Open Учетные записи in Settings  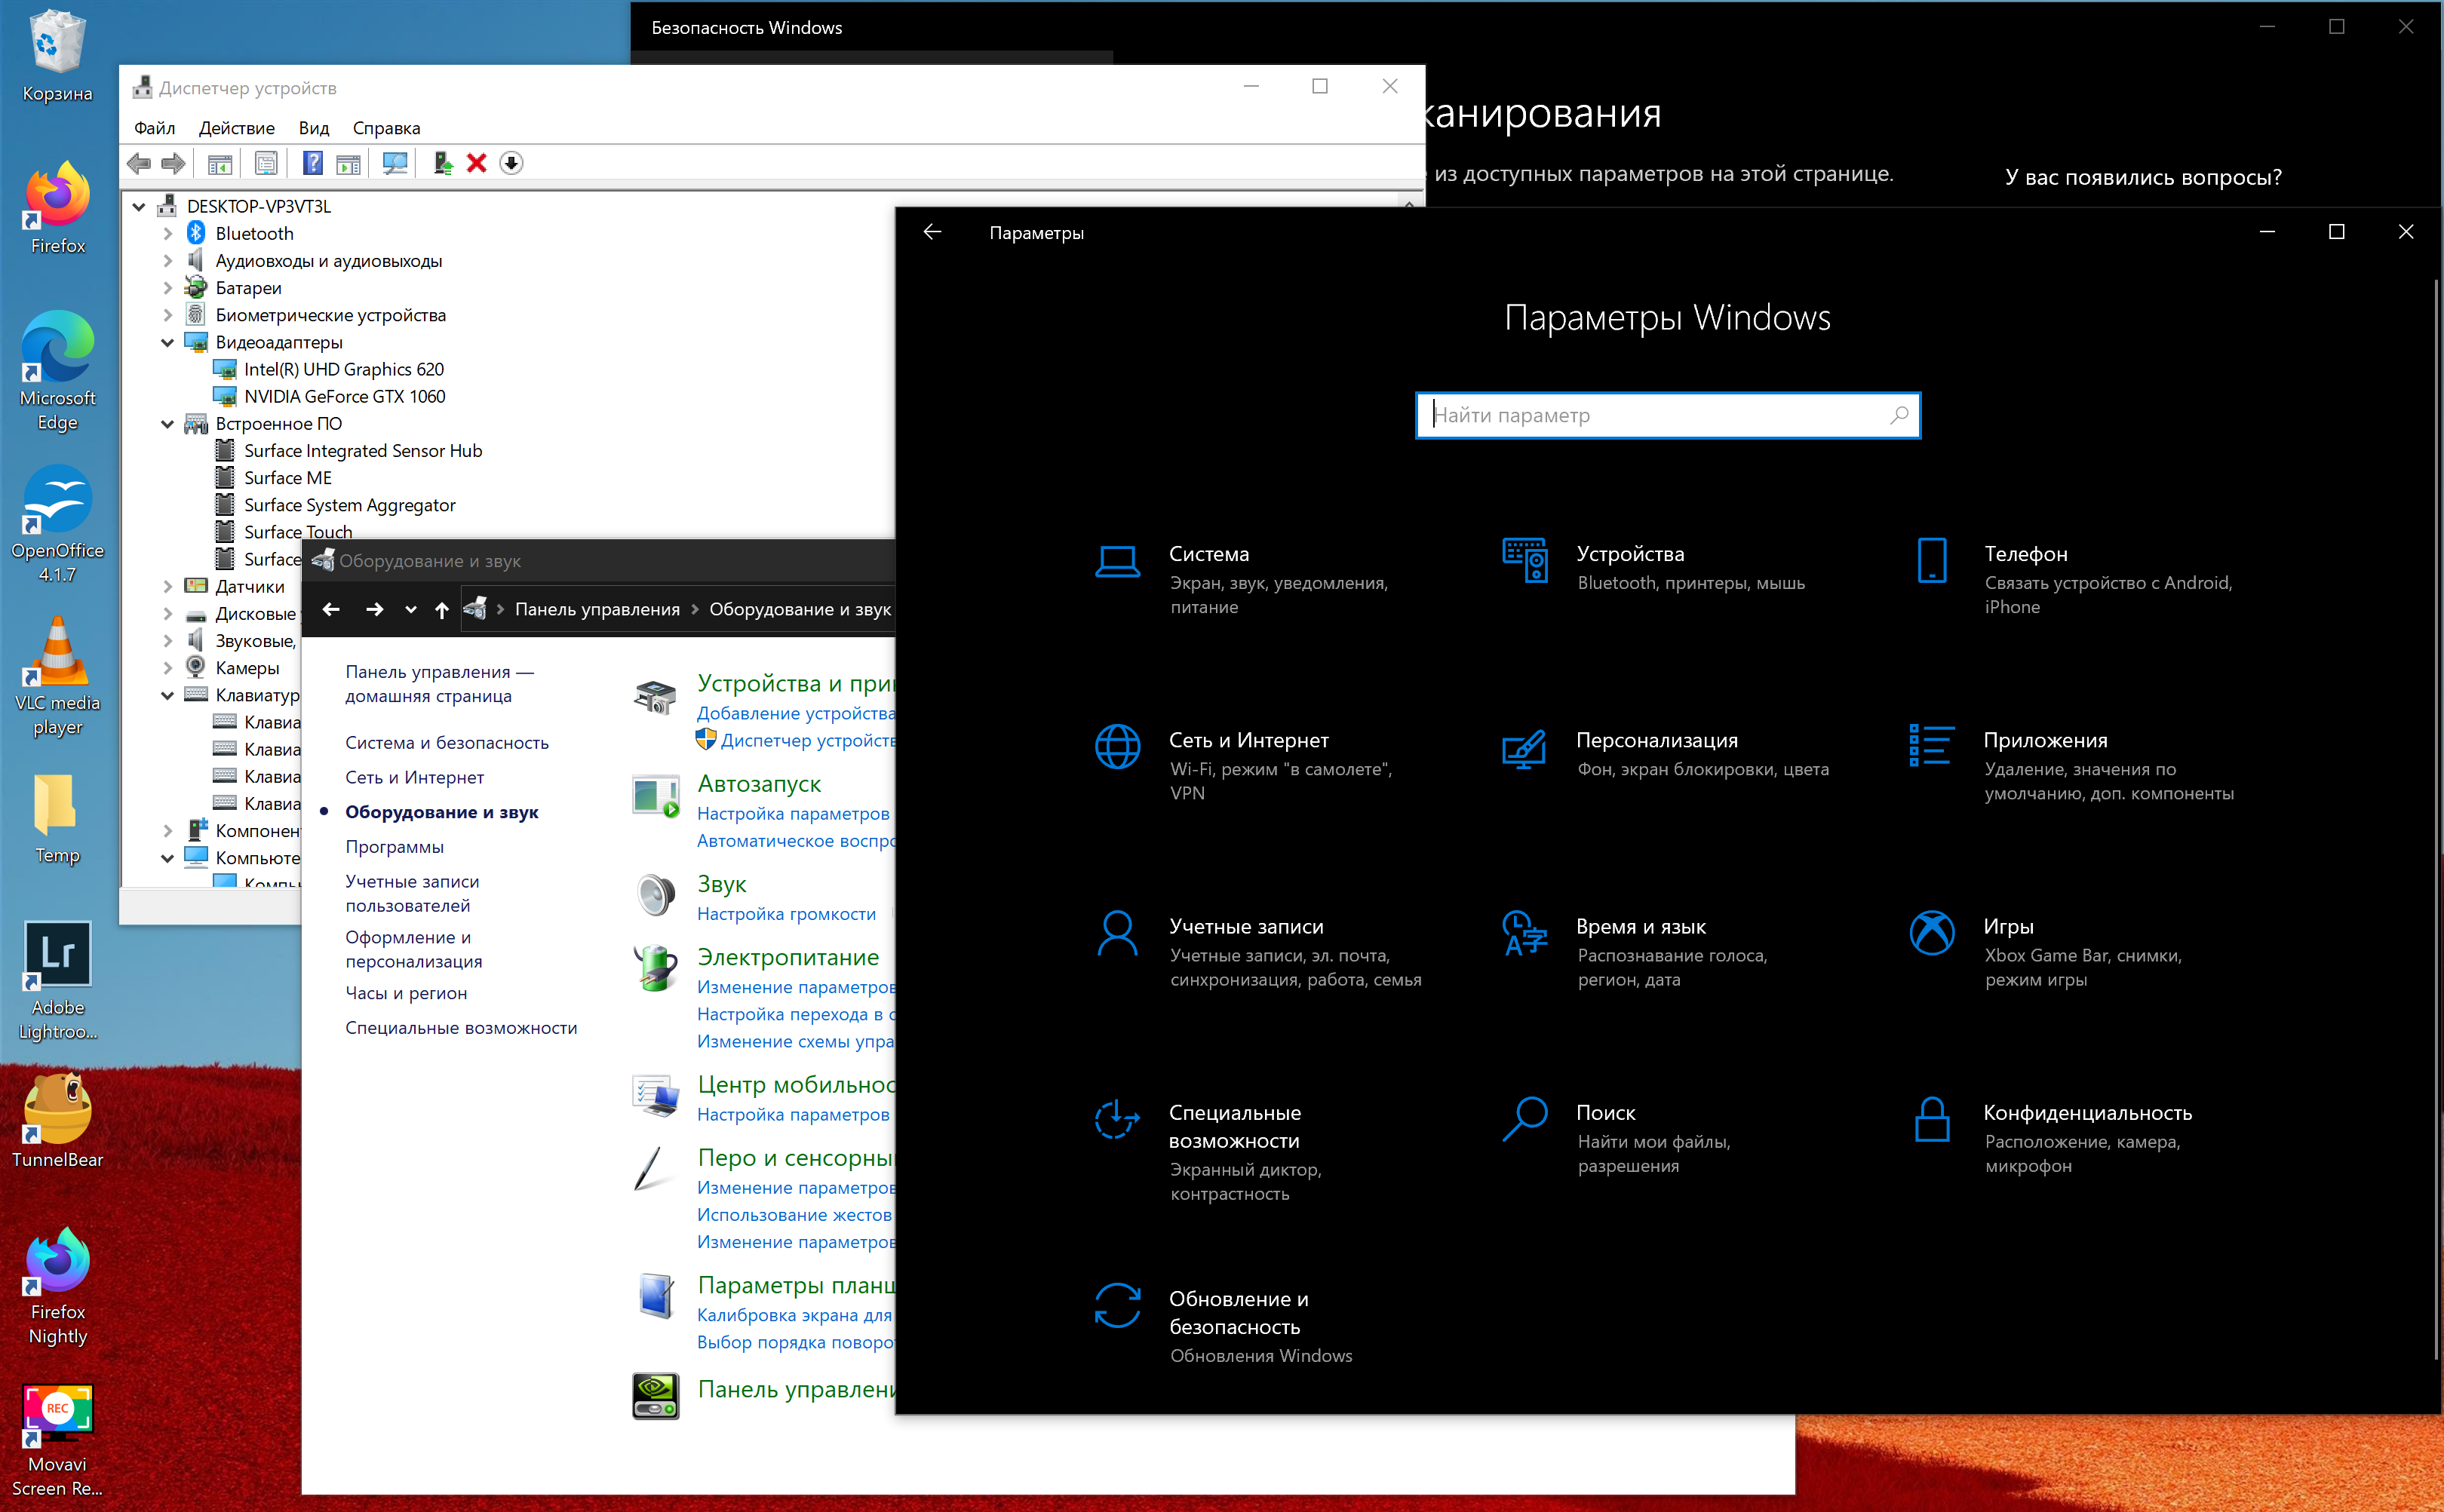[x=1260, y=952]
